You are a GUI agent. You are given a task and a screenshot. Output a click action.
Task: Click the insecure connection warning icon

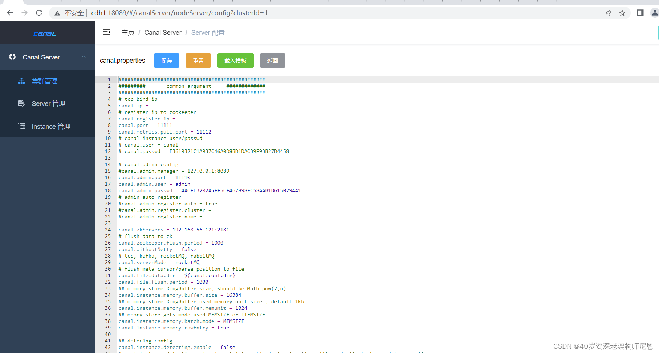57,13
